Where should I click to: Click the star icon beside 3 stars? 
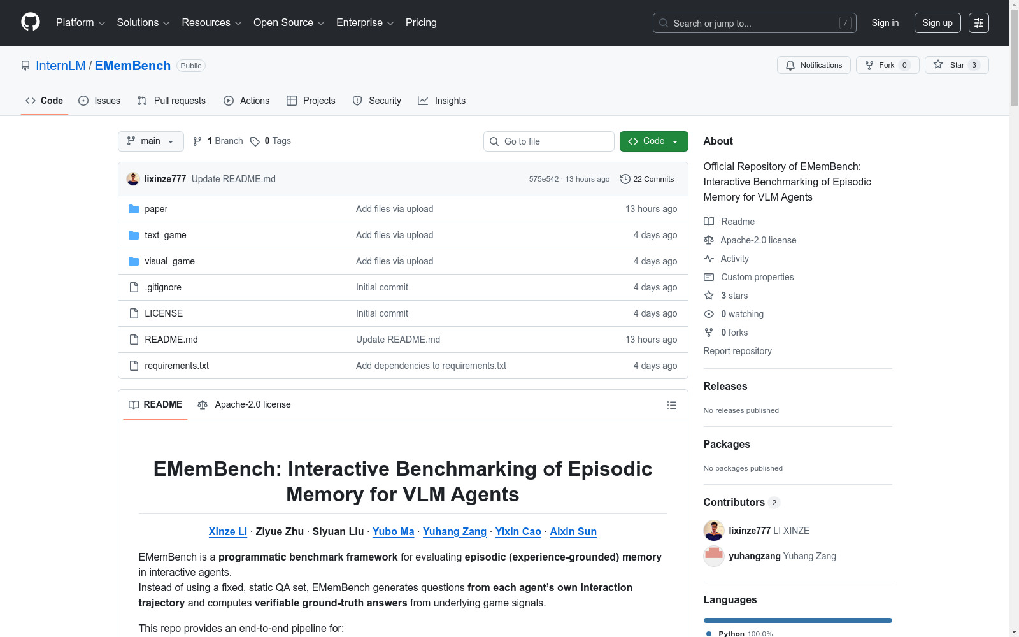click(x=709, y=296)
